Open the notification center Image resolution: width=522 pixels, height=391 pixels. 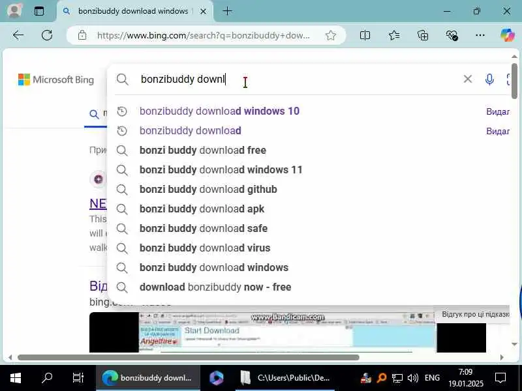coord(500,378)
